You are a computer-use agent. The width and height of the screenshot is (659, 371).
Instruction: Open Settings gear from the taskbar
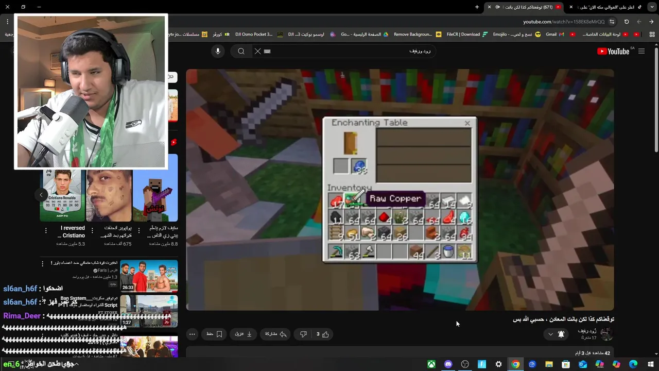(498, 364)
